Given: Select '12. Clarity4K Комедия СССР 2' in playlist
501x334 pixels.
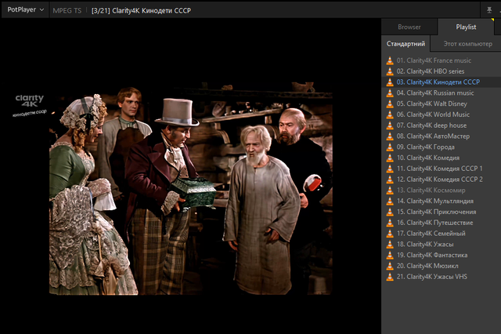Looking at the screenshot, I should tap(442, 180).
